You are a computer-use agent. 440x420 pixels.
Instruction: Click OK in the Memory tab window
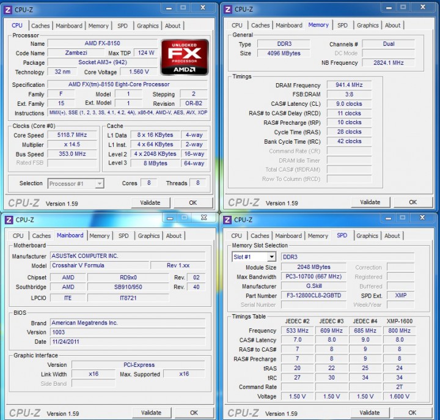tap(413, 202)
